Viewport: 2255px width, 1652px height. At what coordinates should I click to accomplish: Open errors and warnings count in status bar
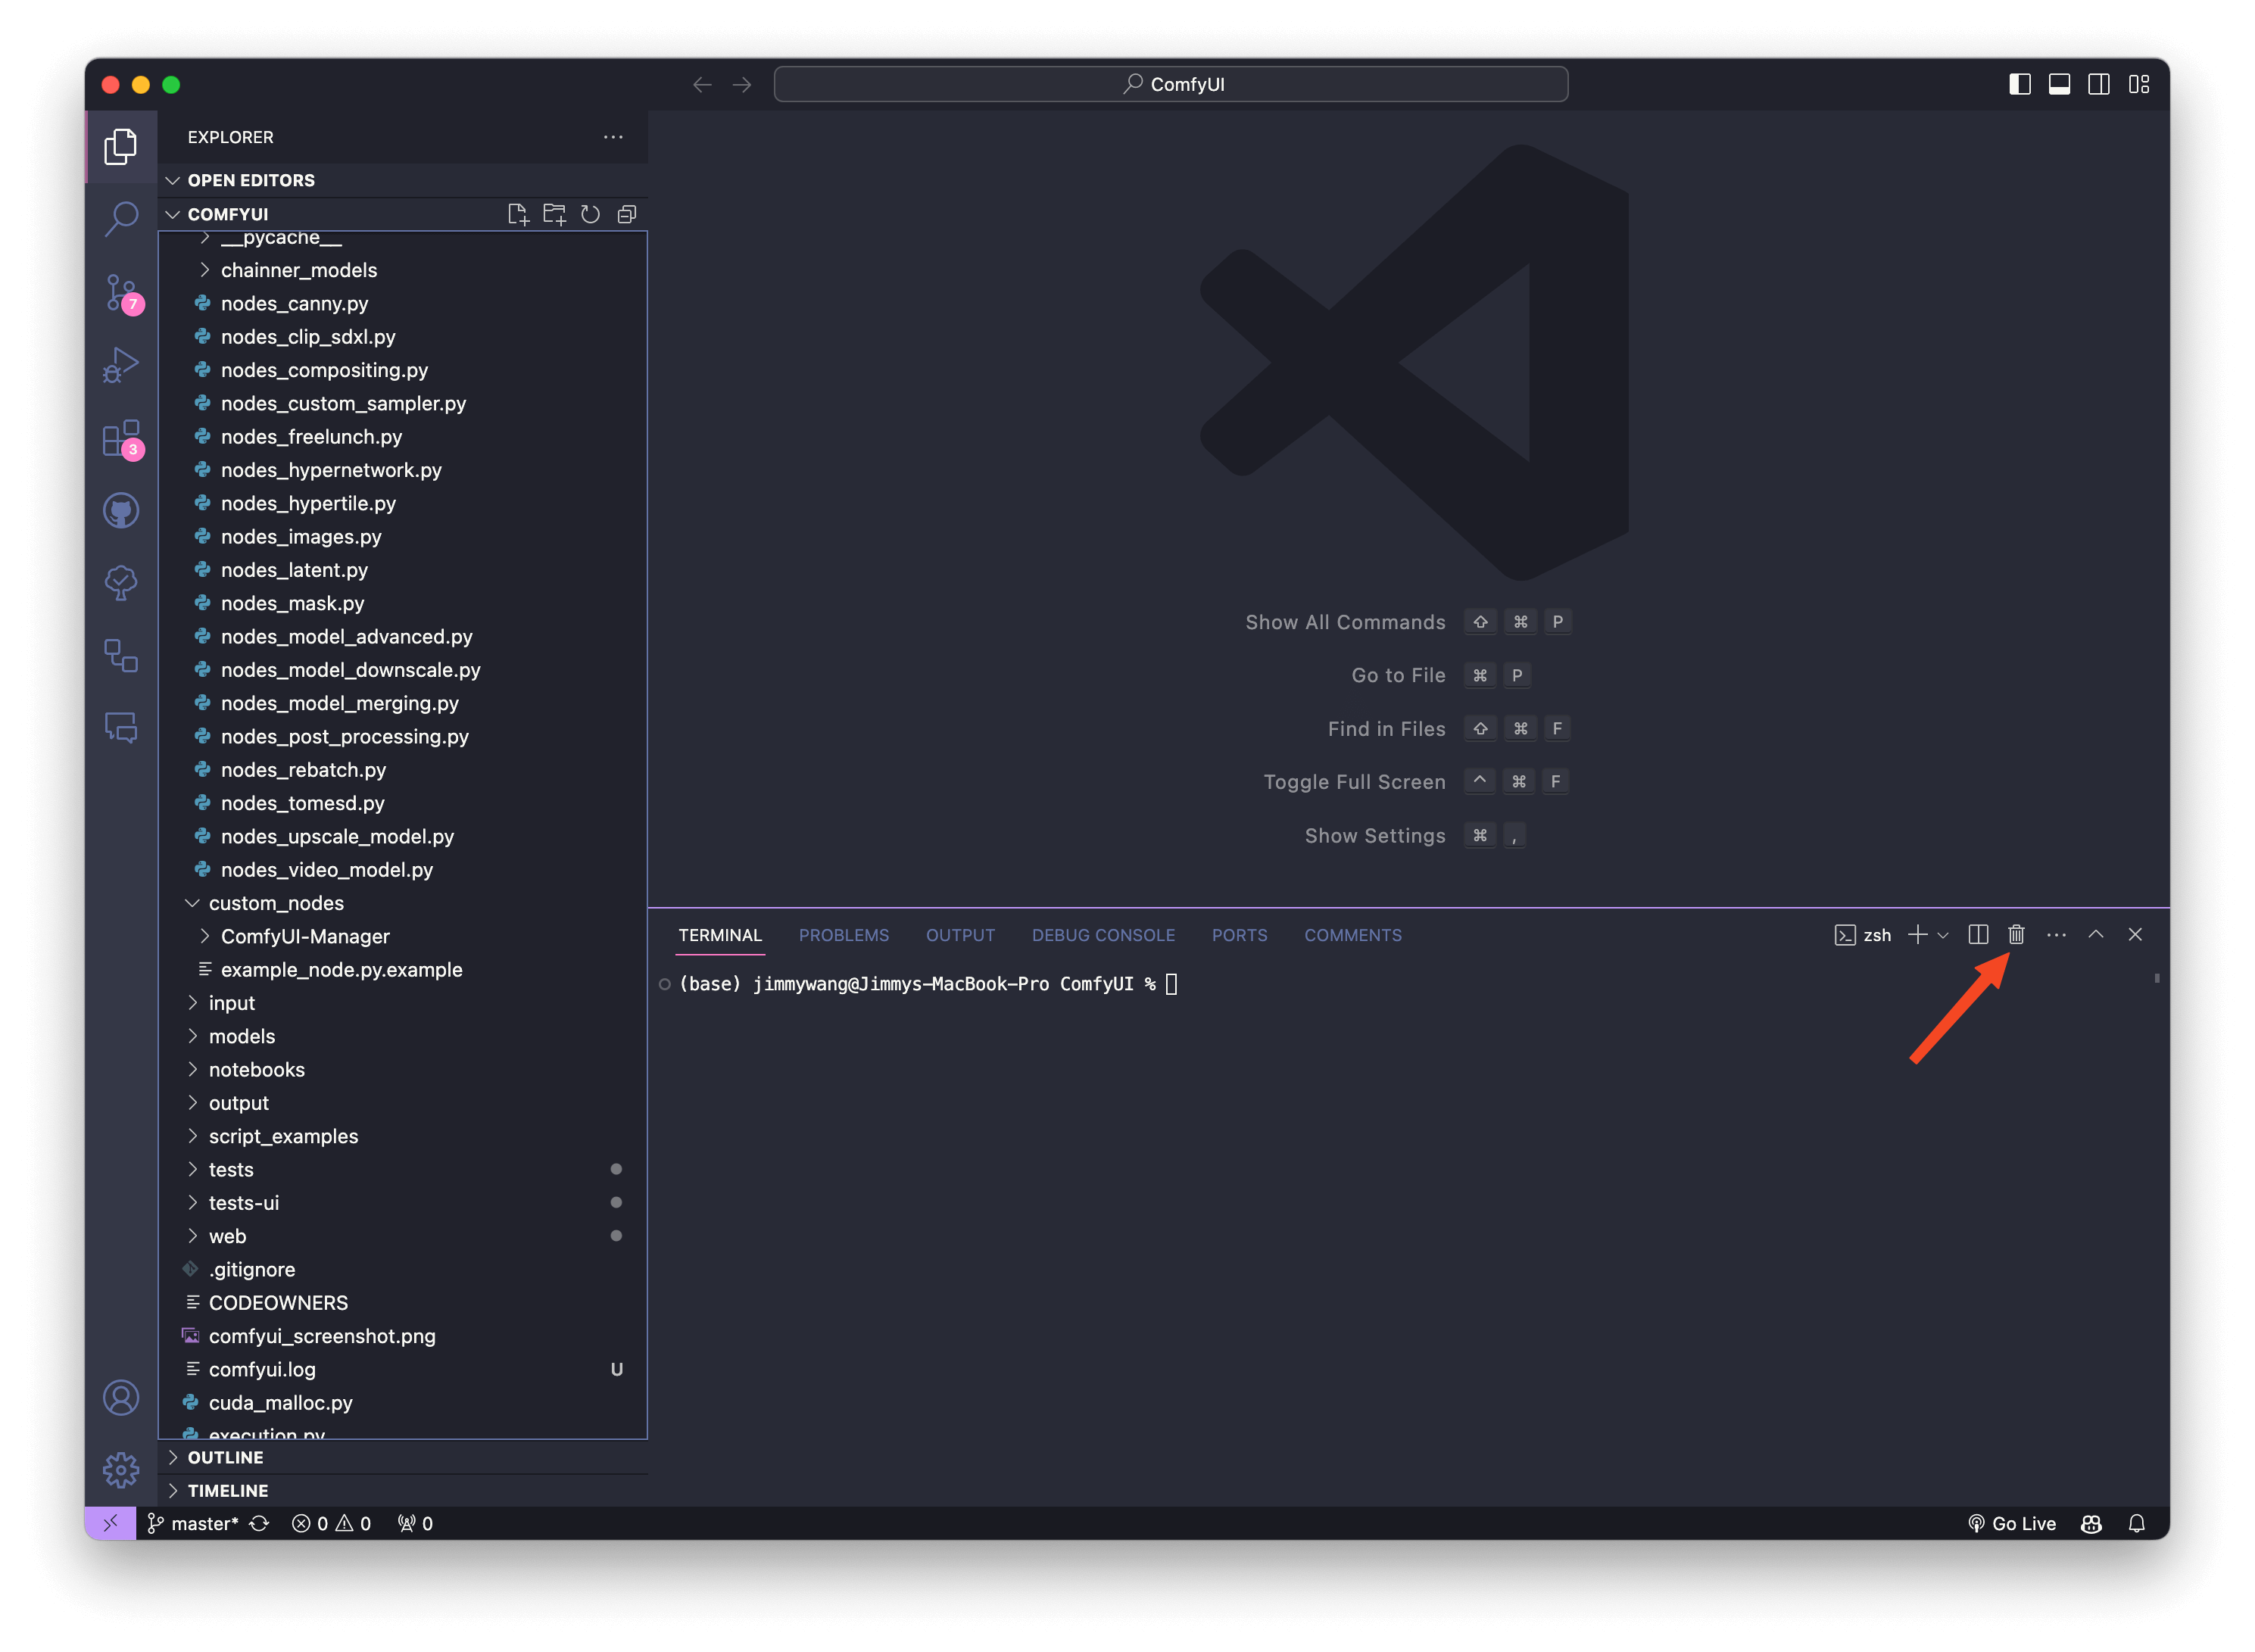[x=331, y=1523]
